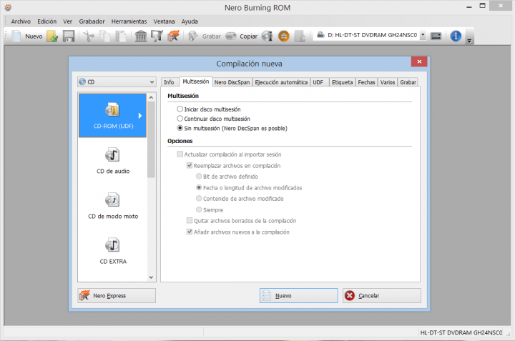The image size is (515, 341).
Task: Click the scroll down arrow in compilation list
Action: click(151, 277)
